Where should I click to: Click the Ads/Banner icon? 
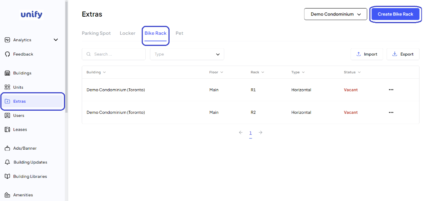[x=8, y=148]
